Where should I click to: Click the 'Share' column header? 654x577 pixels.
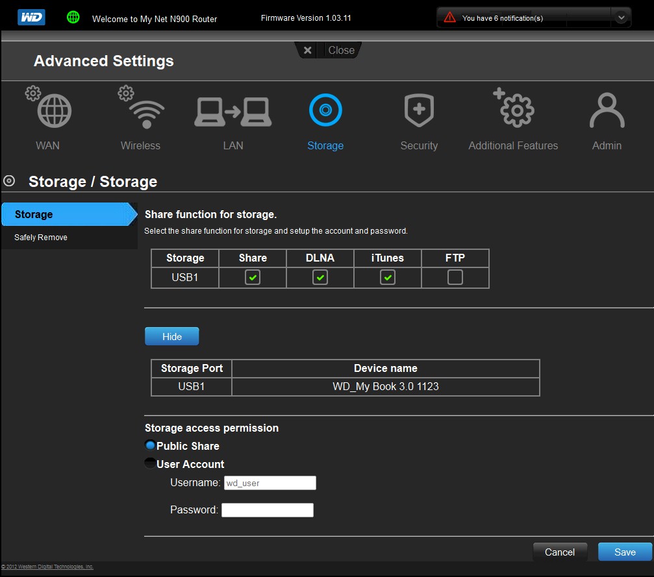[x=253, y=258]
